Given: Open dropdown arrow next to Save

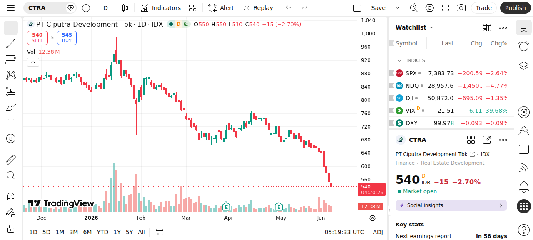Looking at the screenshot, I should tap(397, 8).
